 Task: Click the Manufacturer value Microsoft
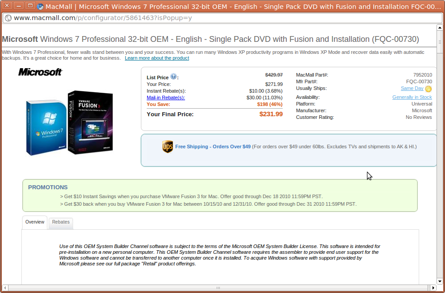point(422,111)
